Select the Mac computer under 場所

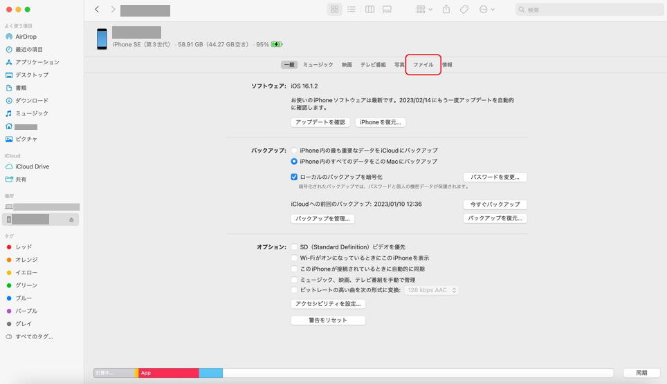click(x=42, y=207)
